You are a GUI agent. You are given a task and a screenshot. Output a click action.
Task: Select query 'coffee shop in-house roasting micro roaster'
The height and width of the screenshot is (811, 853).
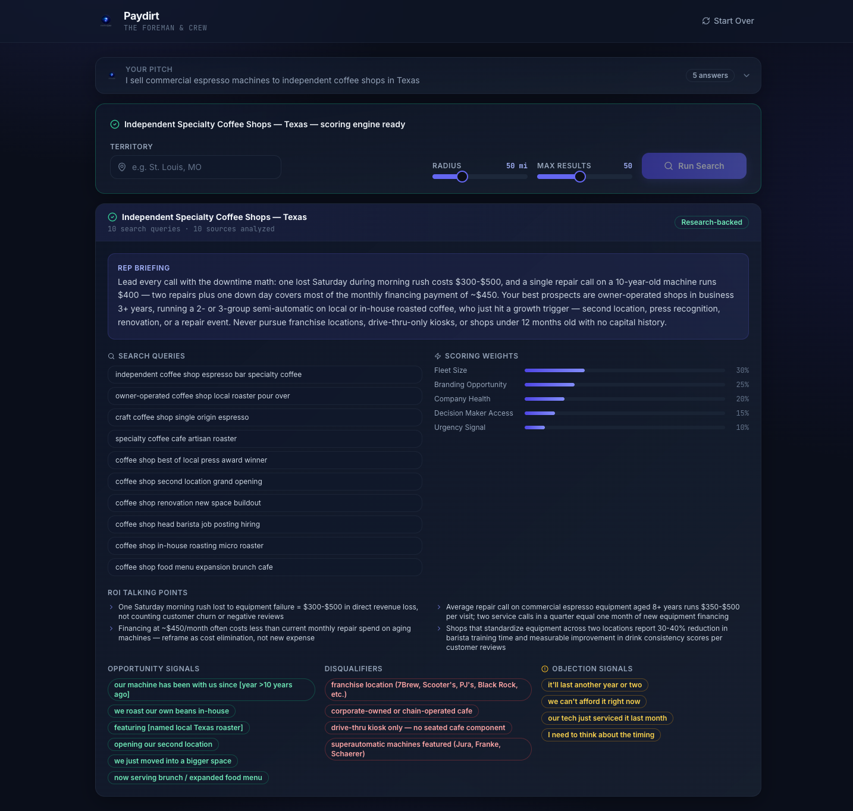pyautogui.click(x=265, y=546)
